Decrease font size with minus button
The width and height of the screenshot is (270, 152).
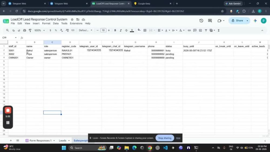pyautogui.click(x=97, y=30)
